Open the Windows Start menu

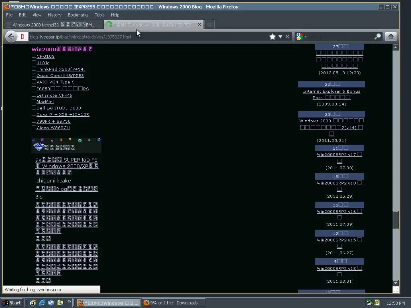[x=12, y=303]
